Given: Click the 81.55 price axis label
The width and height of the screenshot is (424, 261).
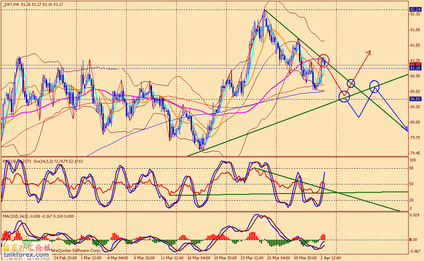Looking at the screenshot, I should [x=415, y=45].
